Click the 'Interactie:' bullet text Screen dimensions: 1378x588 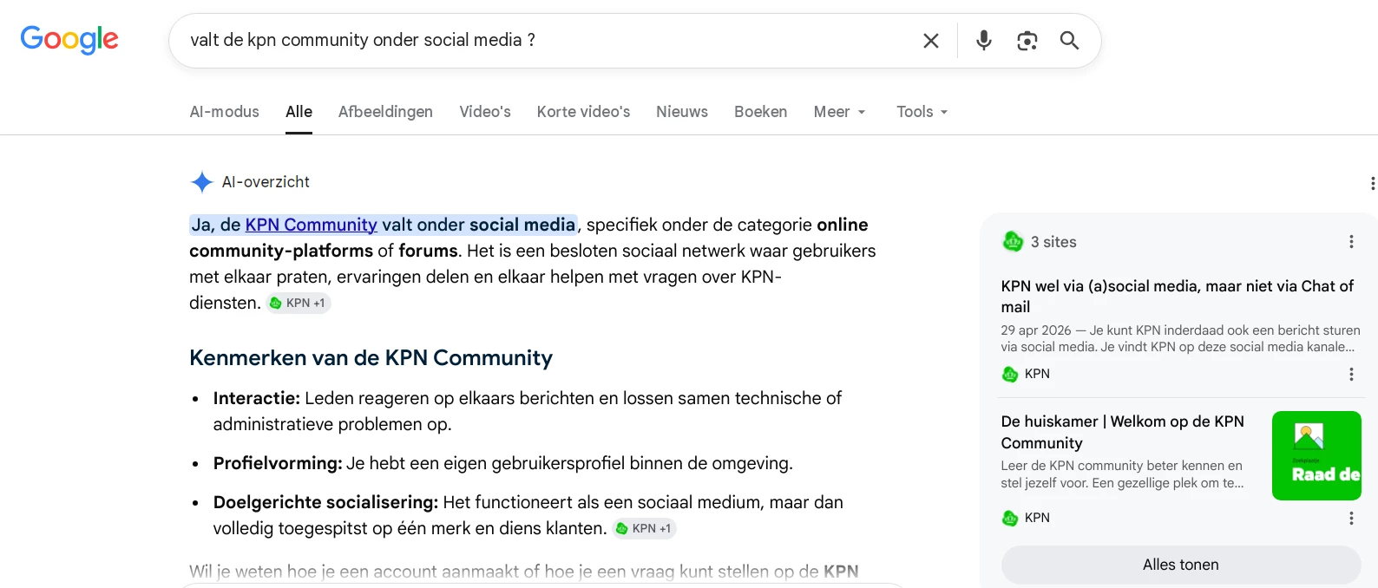click(x=257, y=398)
